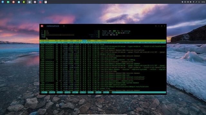
Task: Select the polkitd --no-debug process row
Action: [103, 60]
